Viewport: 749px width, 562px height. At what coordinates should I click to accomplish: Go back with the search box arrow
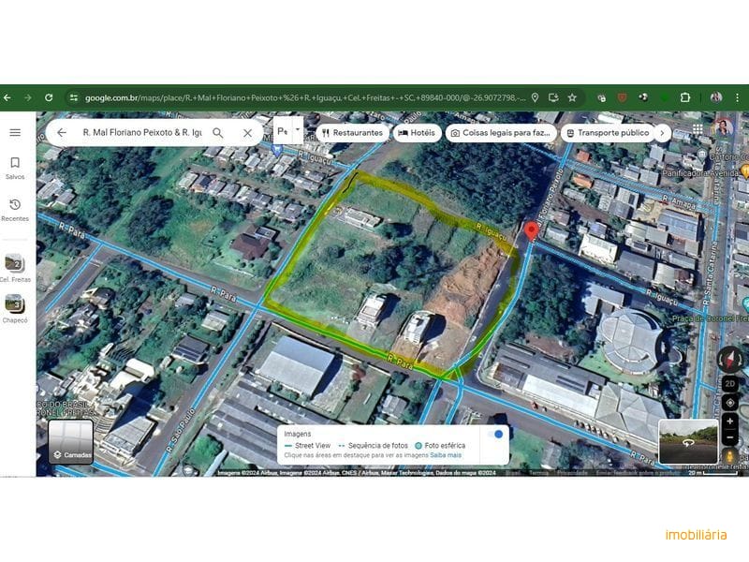point(62,132)
